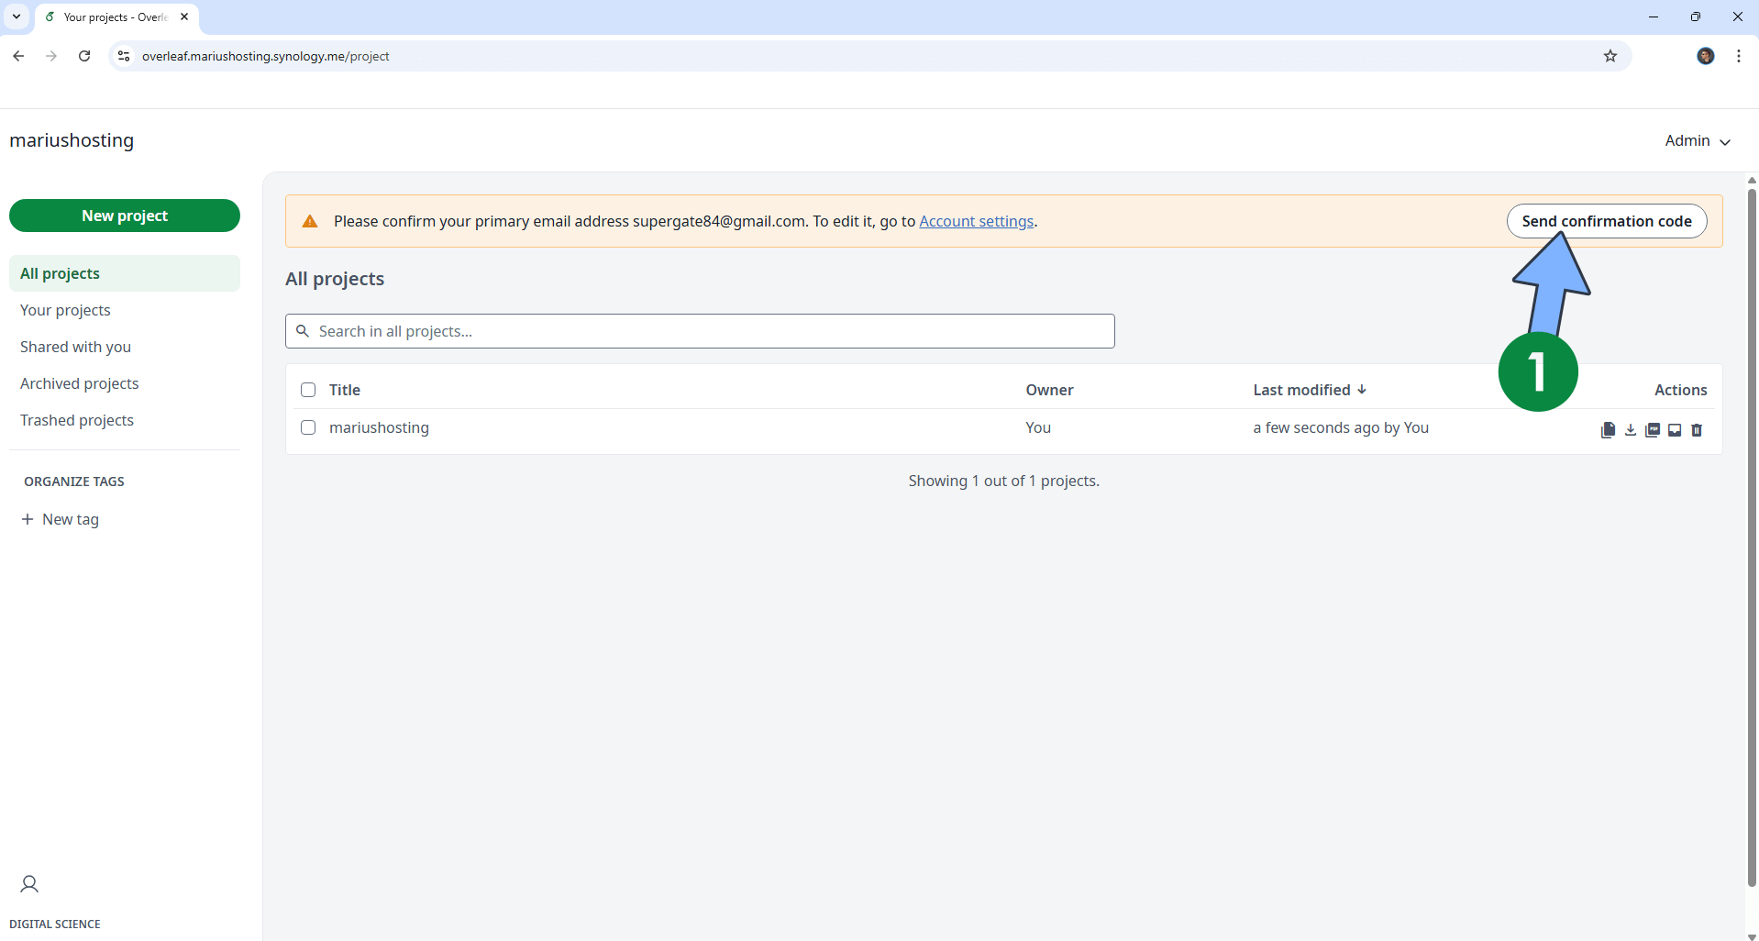Open the browser tab search chevron
The width and height of the screenshot is (1759, 941).
16,17
